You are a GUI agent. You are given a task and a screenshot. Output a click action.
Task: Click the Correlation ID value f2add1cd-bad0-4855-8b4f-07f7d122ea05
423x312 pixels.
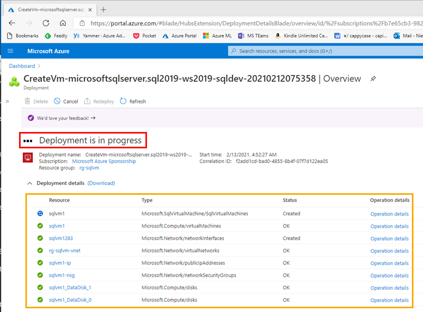pos(282,161)
